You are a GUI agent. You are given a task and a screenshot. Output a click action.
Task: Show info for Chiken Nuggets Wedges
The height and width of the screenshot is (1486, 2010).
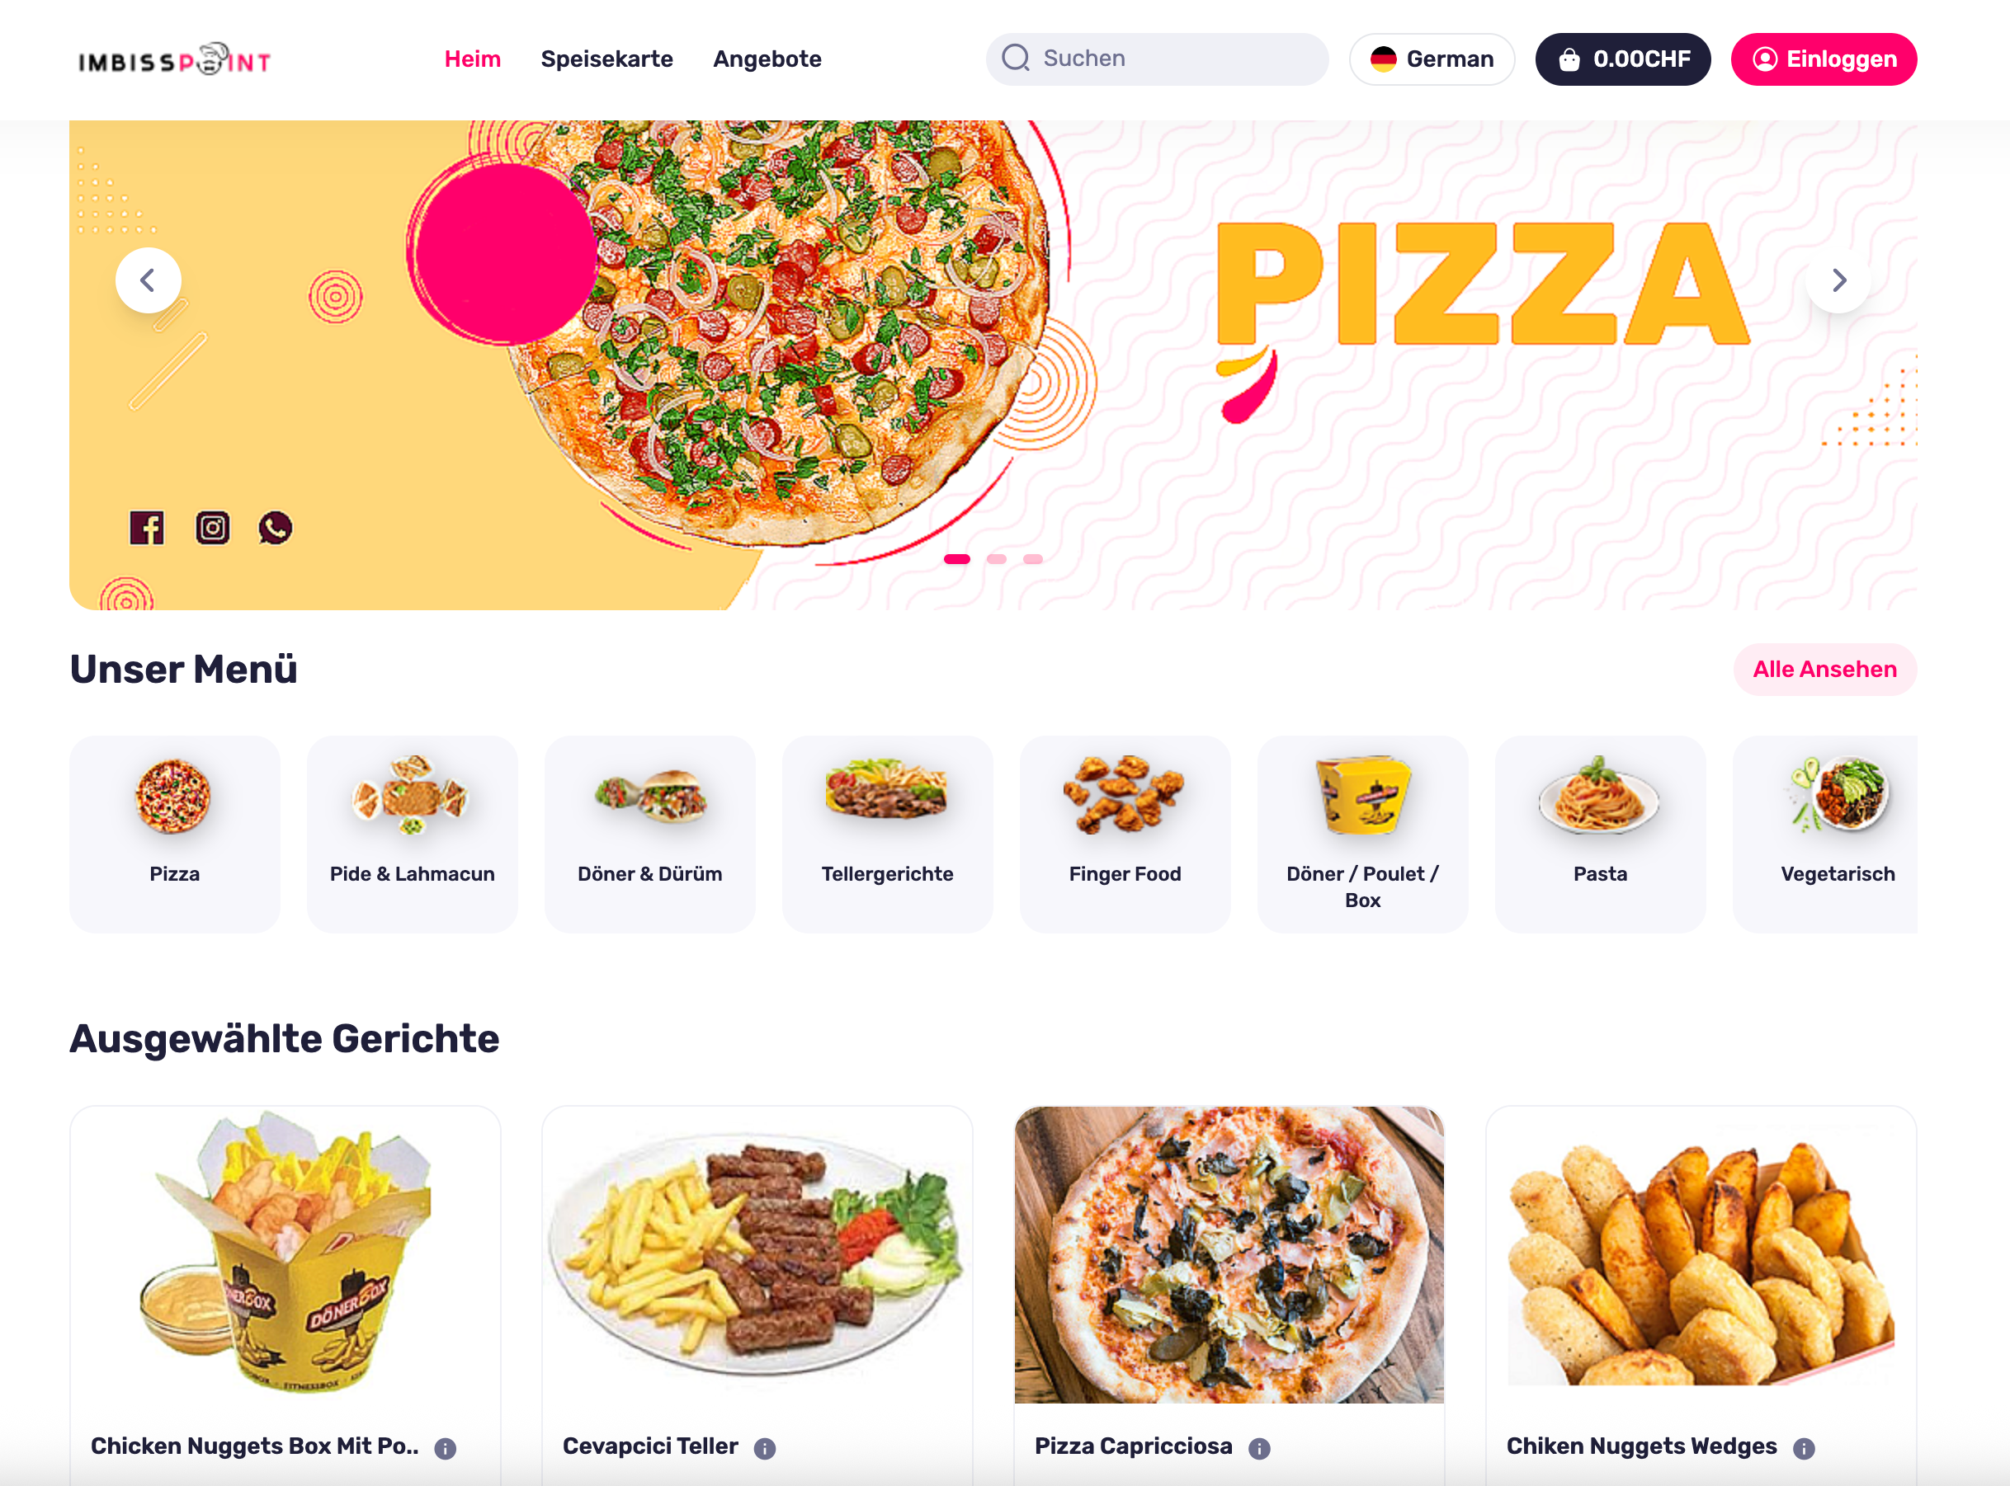pos(1804,1448)
